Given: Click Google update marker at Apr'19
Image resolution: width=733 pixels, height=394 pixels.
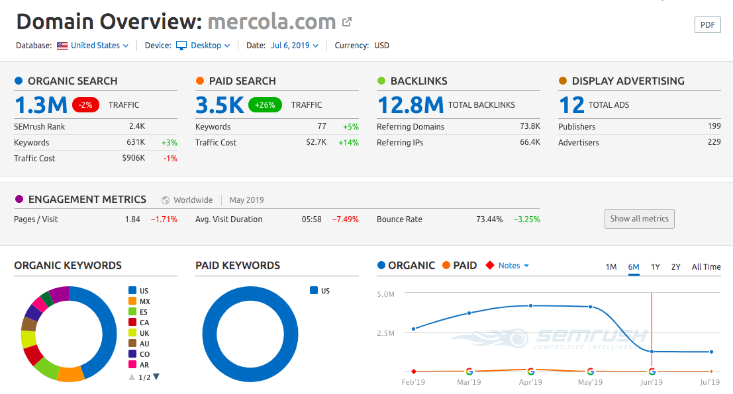Looking at the screenshot, I should pyautogui.click(x=530, y=372).
